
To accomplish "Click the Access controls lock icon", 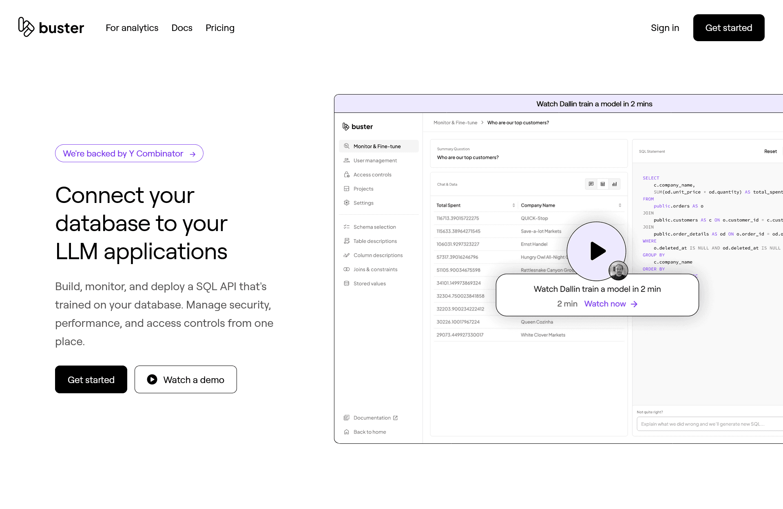I will pos(347,174).
